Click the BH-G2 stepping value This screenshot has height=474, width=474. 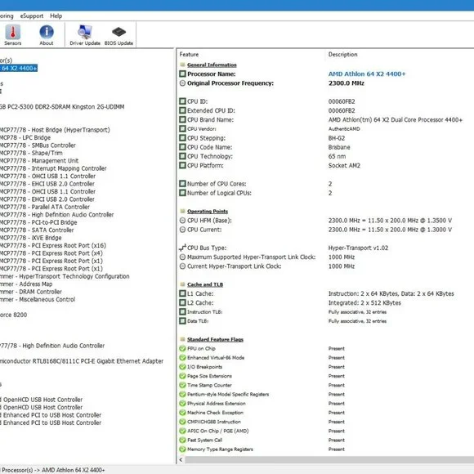click(337, 138)
